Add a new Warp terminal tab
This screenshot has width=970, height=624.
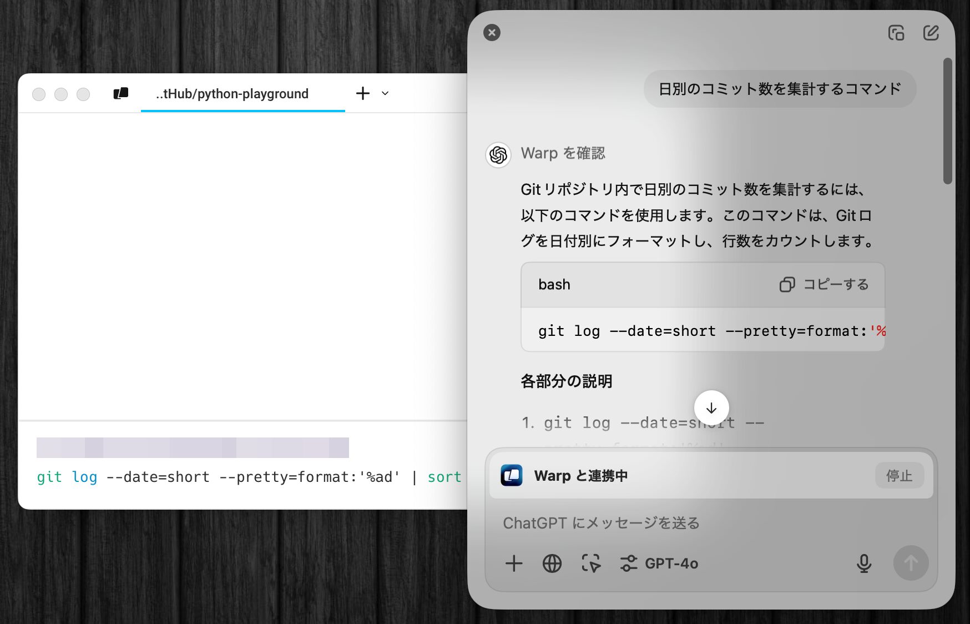[362, 93]
